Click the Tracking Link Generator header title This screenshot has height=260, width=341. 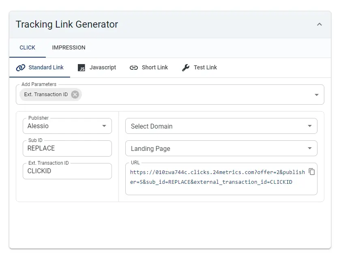(67, 24)
